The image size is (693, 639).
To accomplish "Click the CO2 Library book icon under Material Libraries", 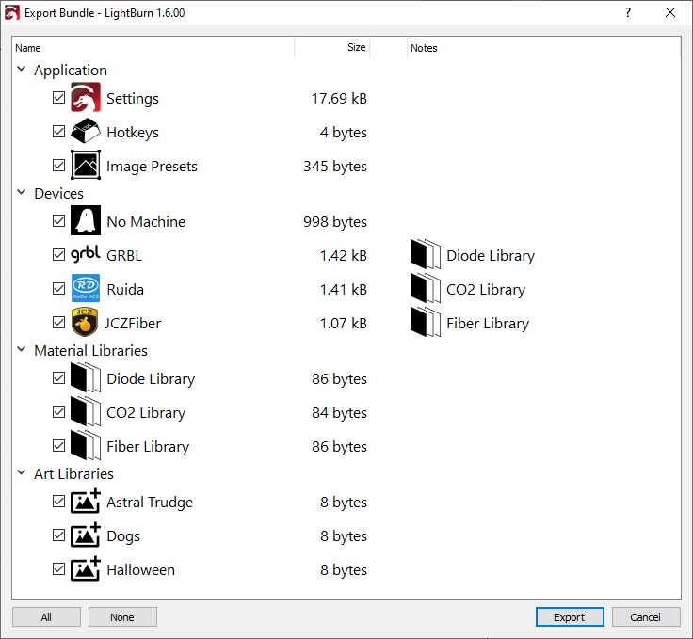I will (x=86, y=411).
